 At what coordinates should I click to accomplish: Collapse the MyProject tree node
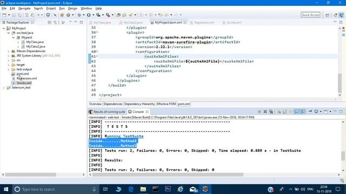click(x=4, y=29)
